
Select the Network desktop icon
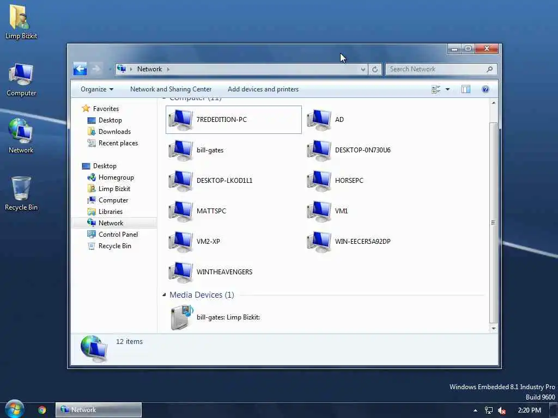21,136
